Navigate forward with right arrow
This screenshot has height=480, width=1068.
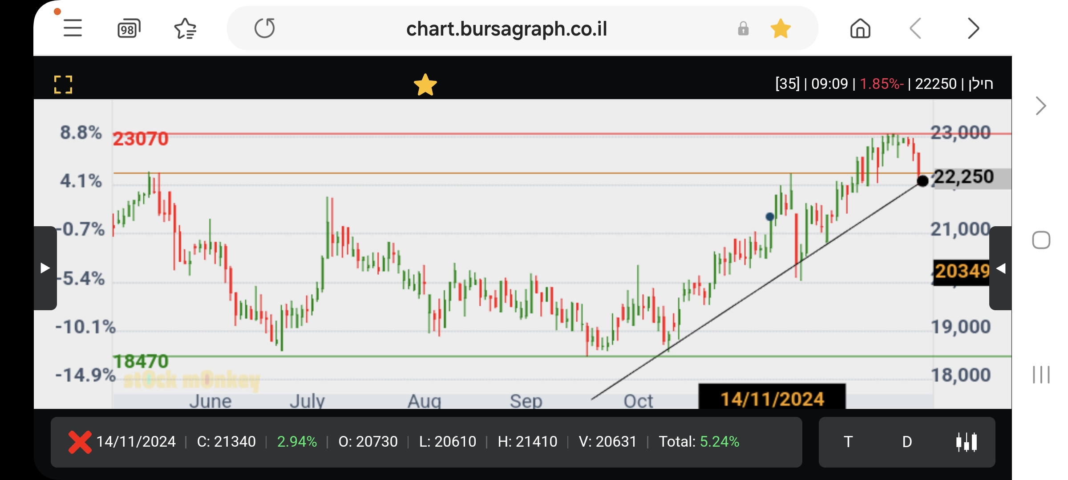click(x=973, y=29)
